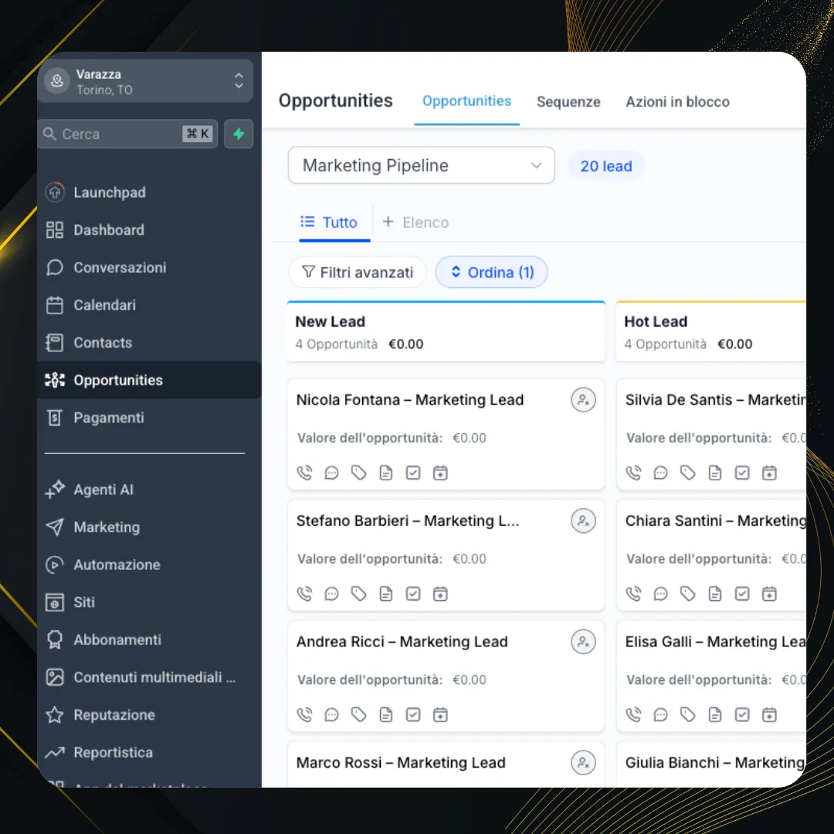Switch to Azioni in blocco tab

677,102
